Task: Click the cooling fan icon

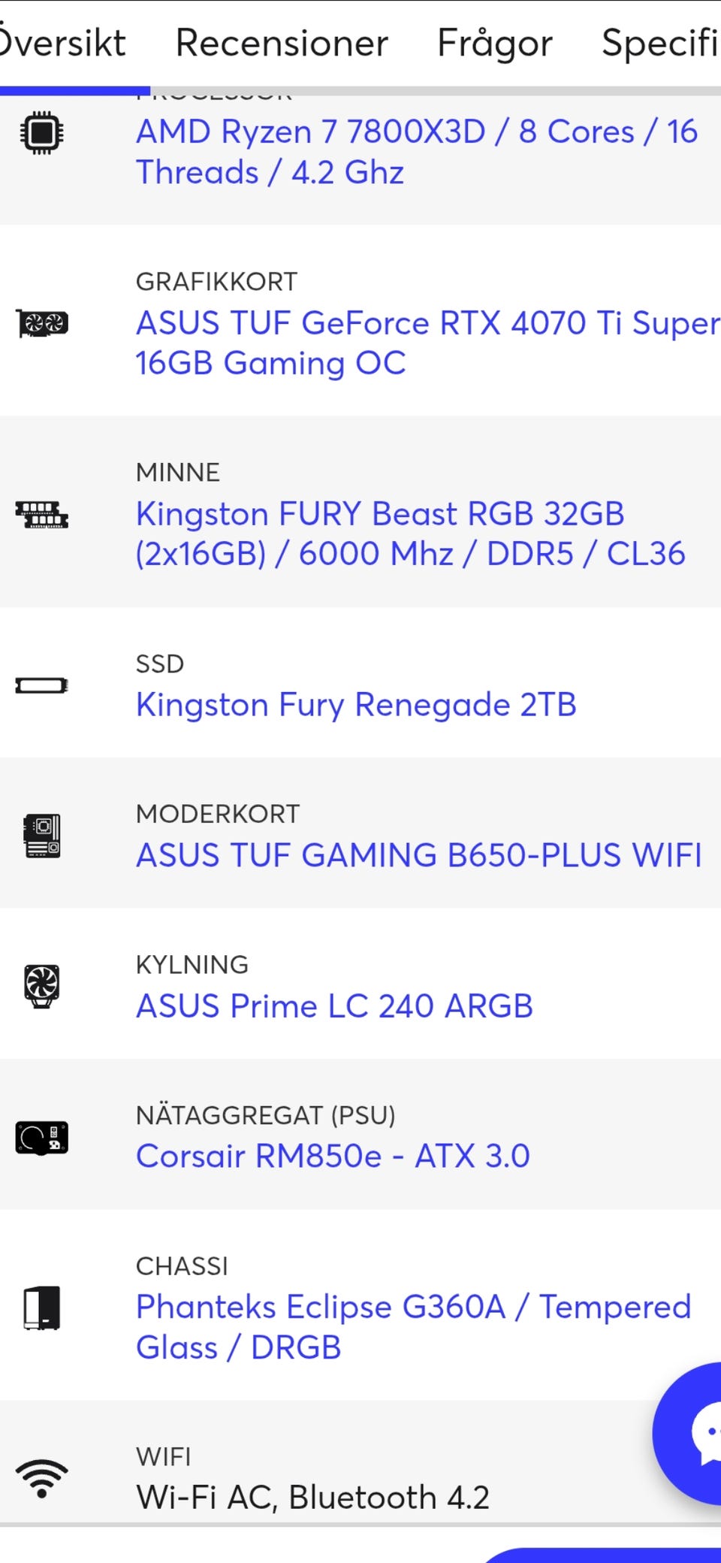Action: [42, 986]
